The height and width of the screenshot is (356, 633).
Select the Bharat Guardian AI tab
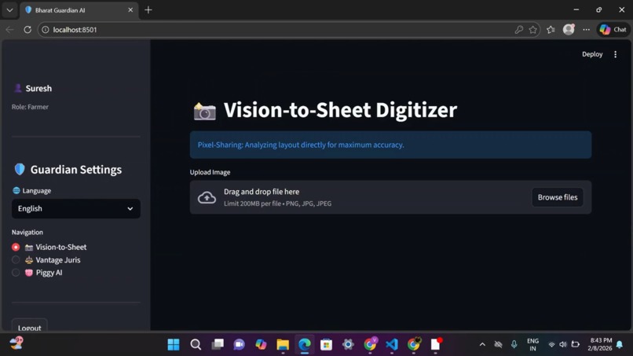coord(79,10)
